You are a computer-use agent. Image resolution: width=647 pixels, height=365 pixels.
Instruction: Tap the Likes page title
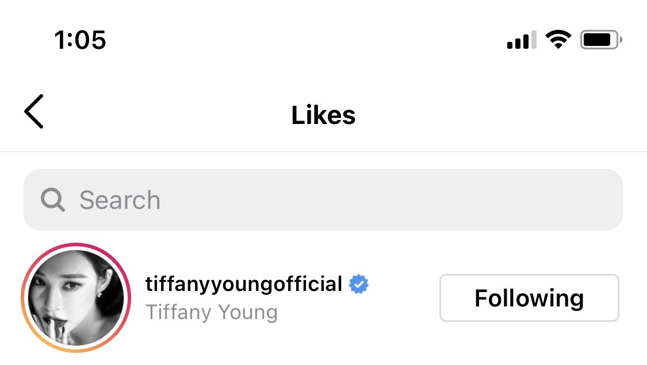pos(323,115)
